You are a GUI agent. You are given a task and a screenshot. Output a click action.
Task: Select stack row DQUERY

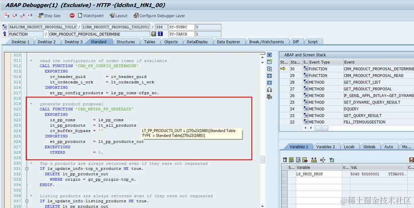(347, 109)
